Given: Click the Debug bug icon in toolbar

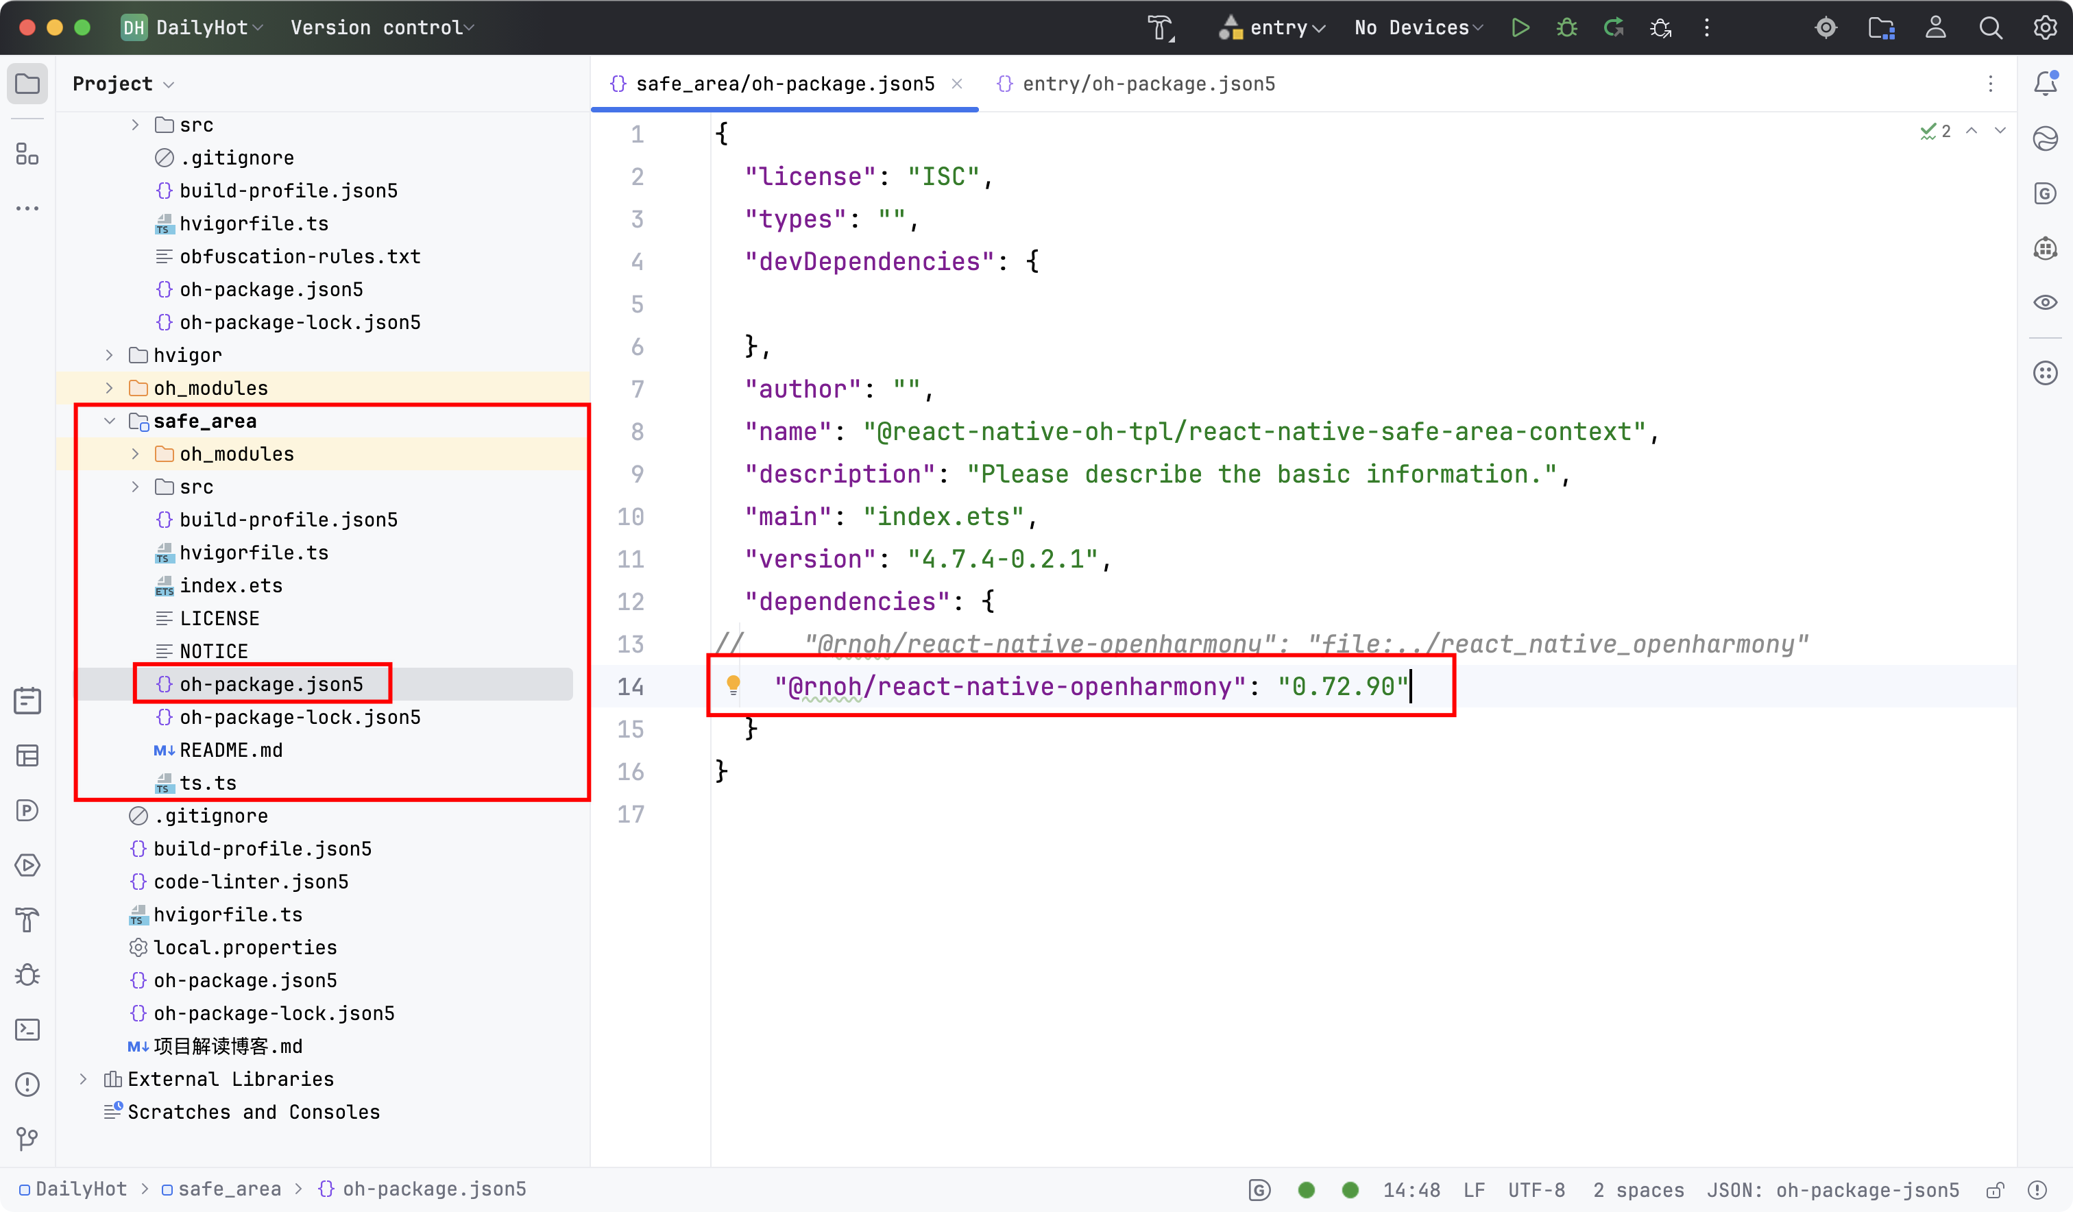Looking at the screenshot, I should tap(1566, 28).
